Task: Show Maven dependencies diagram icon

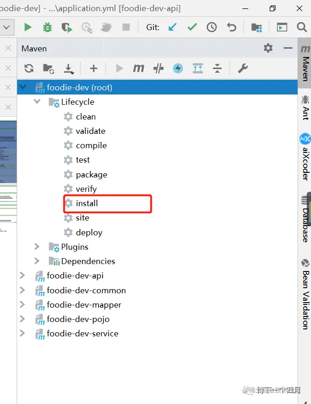Action: (198, 68)
